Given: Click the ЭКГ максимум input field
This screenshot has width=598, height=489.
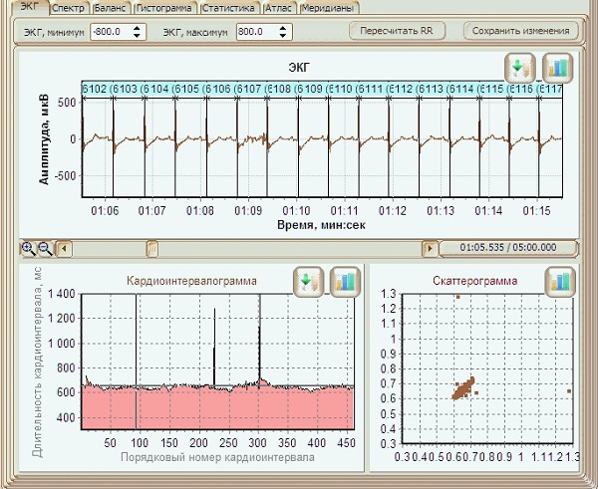Looking at the screenshot, I should pyautogui.click(x=257, y=32).
